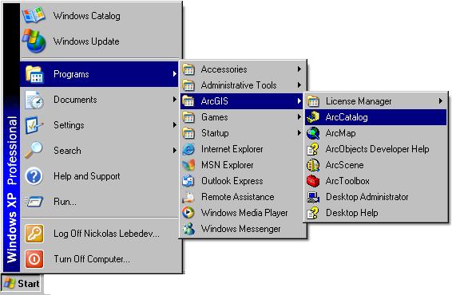
Task: Expand the Startup submenu arrow
Action: pos(299,133)
